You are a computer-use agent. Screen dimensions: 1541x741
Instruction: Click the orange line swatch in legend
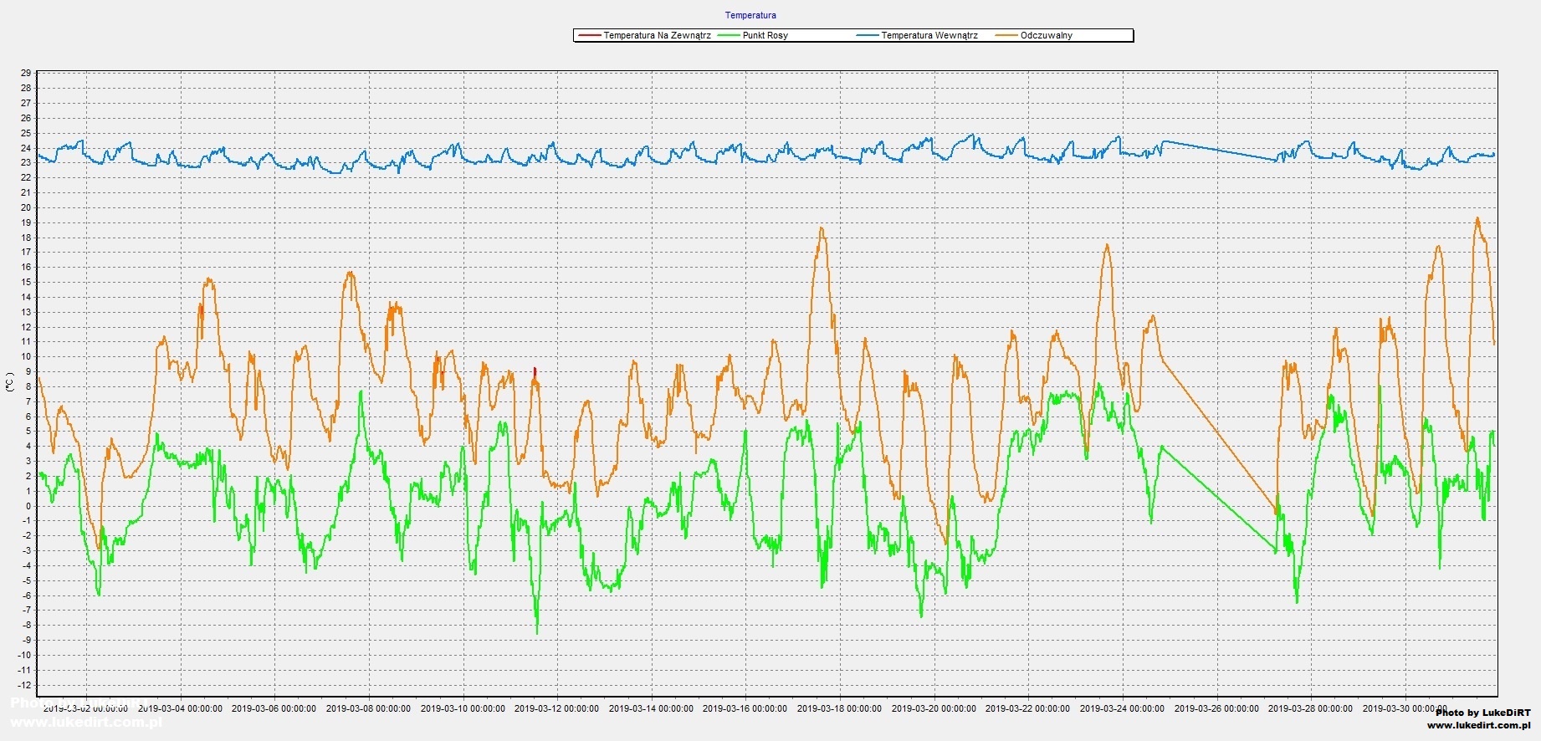[1006, 36]
